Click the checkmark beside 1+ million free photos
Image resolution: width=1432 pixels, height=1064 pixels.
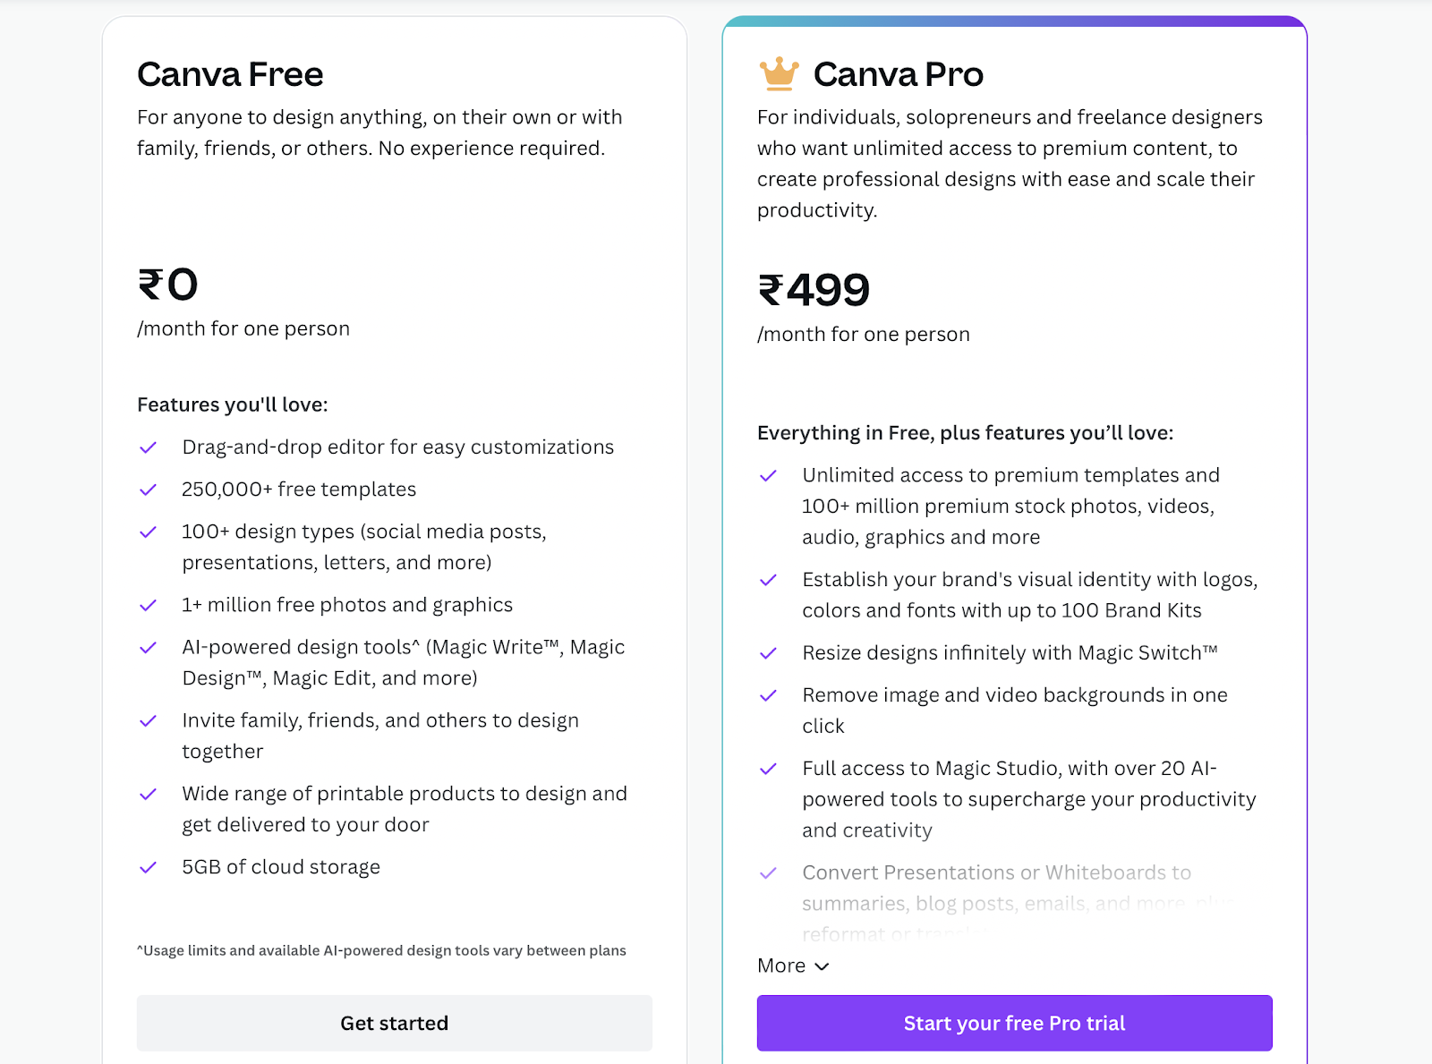pyautogui.click(x=149, y=605)
